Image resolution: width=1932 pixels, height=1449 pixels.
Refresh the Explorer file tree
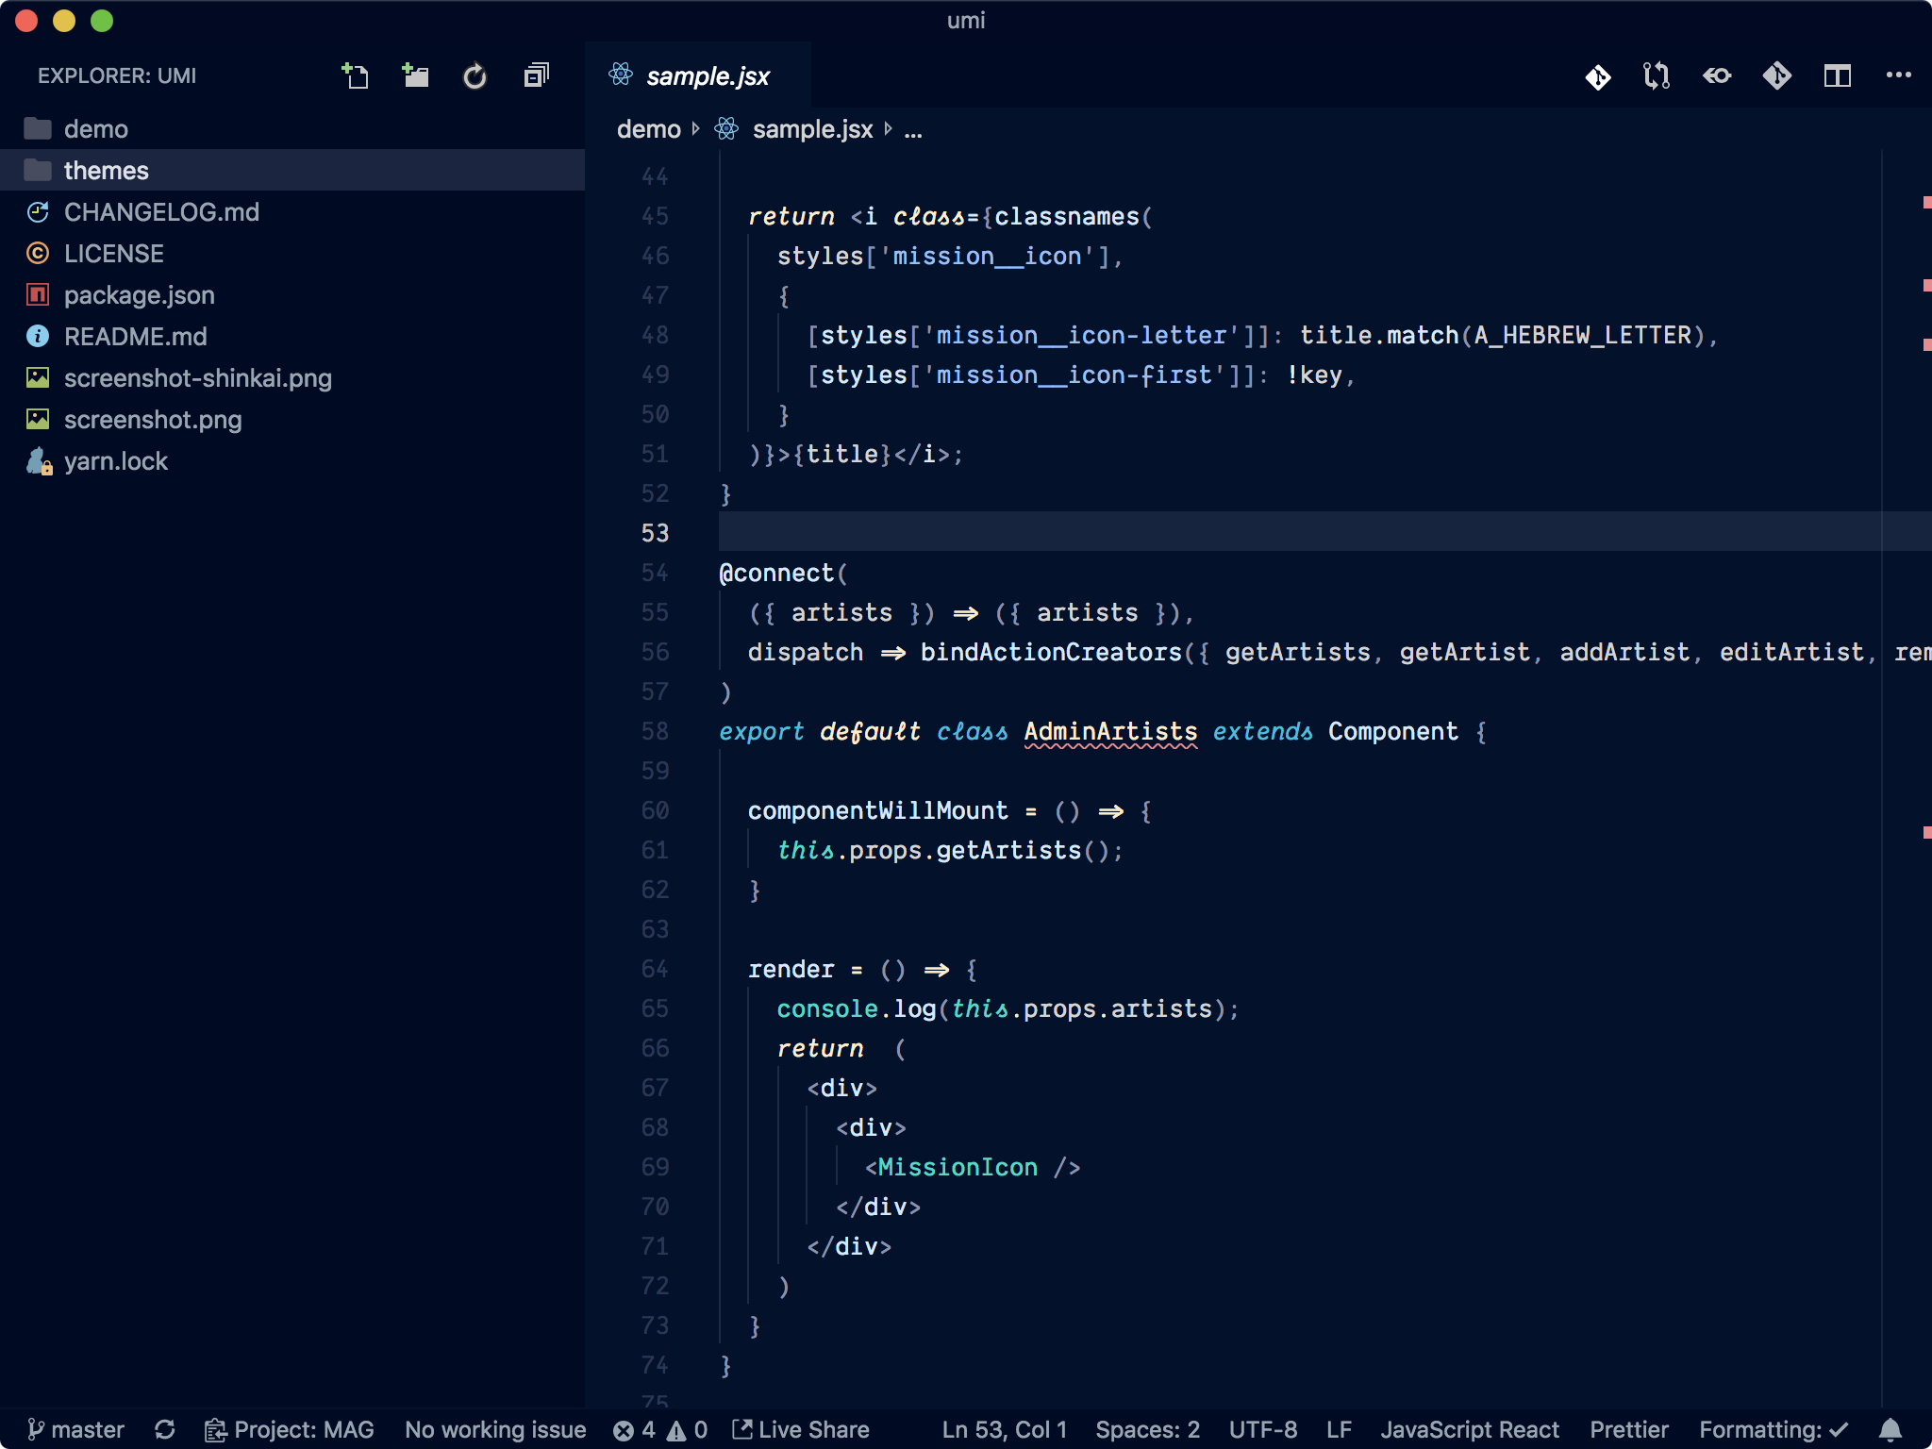(475, 75)
